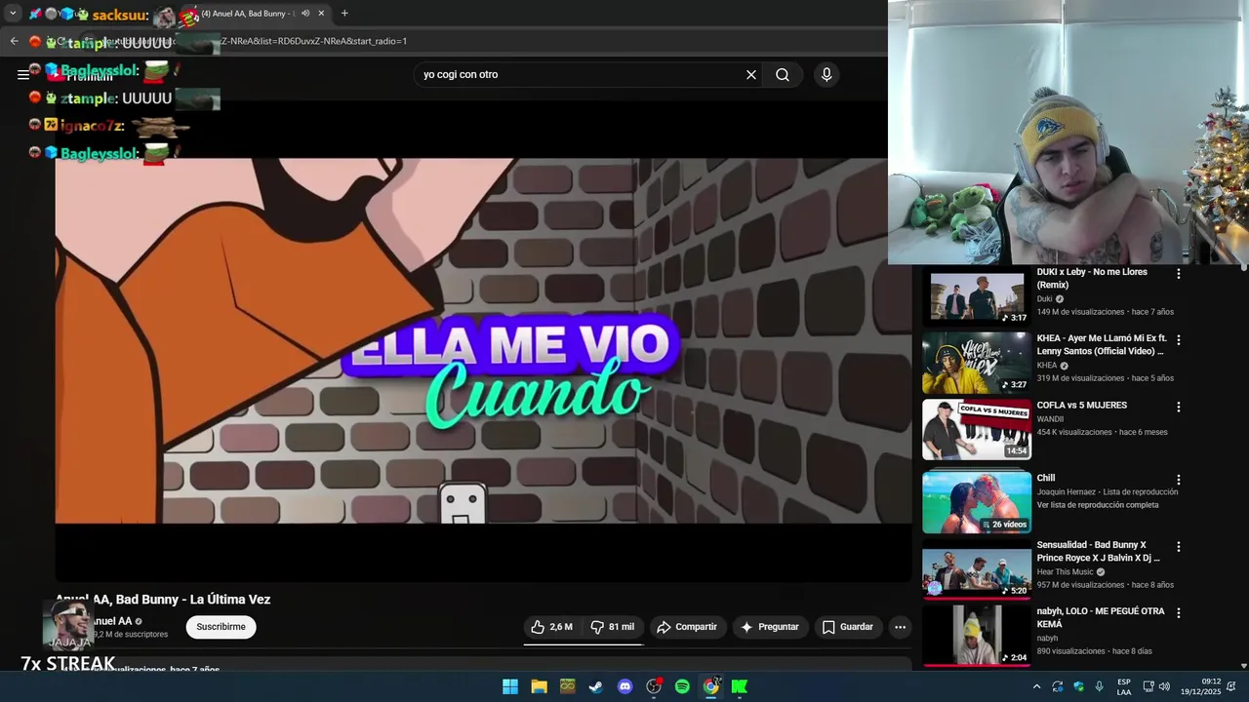Image resolution: width=1249 pixels, height=702 pixels.
Task: Mute the tab via its speaker icon
Action: pos(305,14)
